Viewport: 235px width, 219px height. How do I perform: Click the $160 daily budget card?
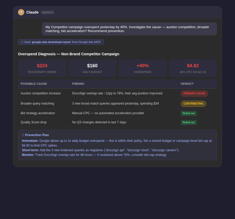pos(92,68)
